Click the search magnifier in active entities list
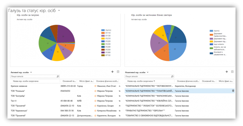Screen dimensions: 243x126 [58, 76]
